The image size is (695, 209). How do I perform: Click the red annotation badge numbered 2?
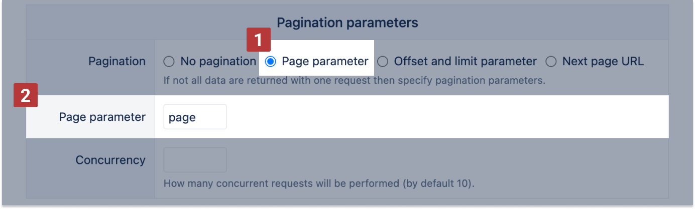(25, 95)
